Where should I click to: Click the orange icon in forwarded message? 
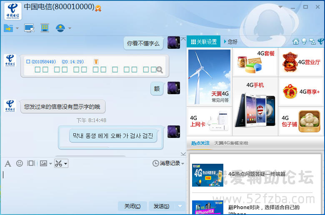click(96, 62)
